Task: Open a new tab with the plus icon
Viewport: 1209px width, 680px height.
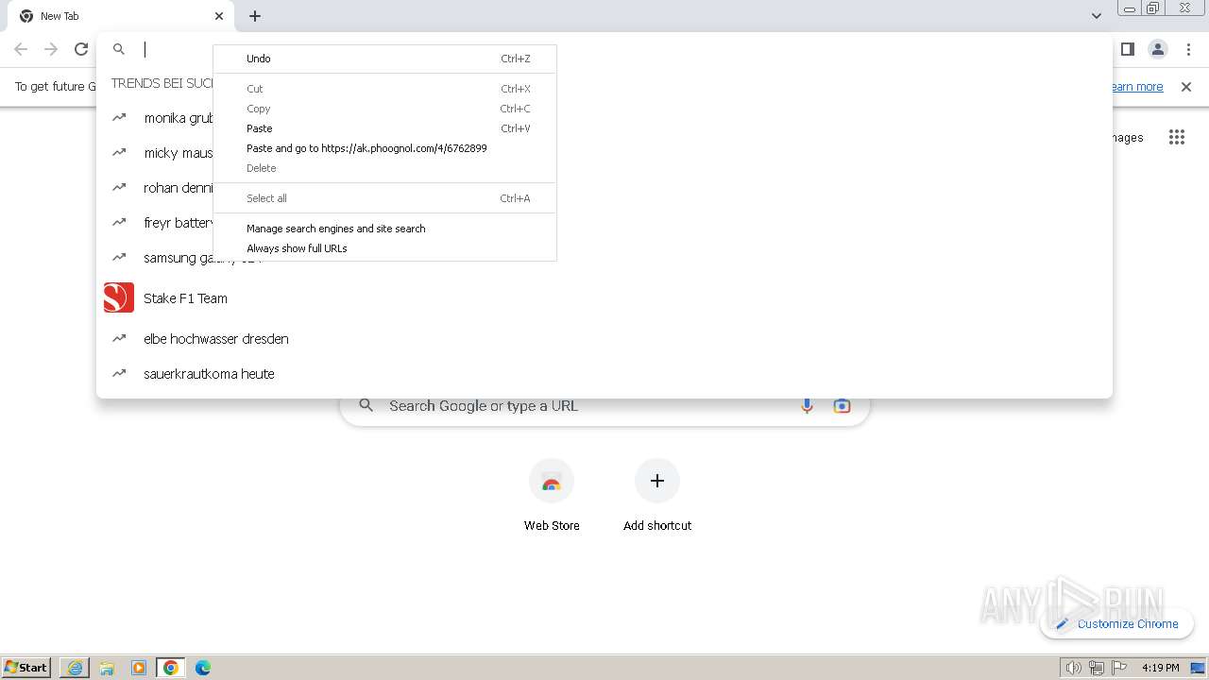Action: (255, 16)
